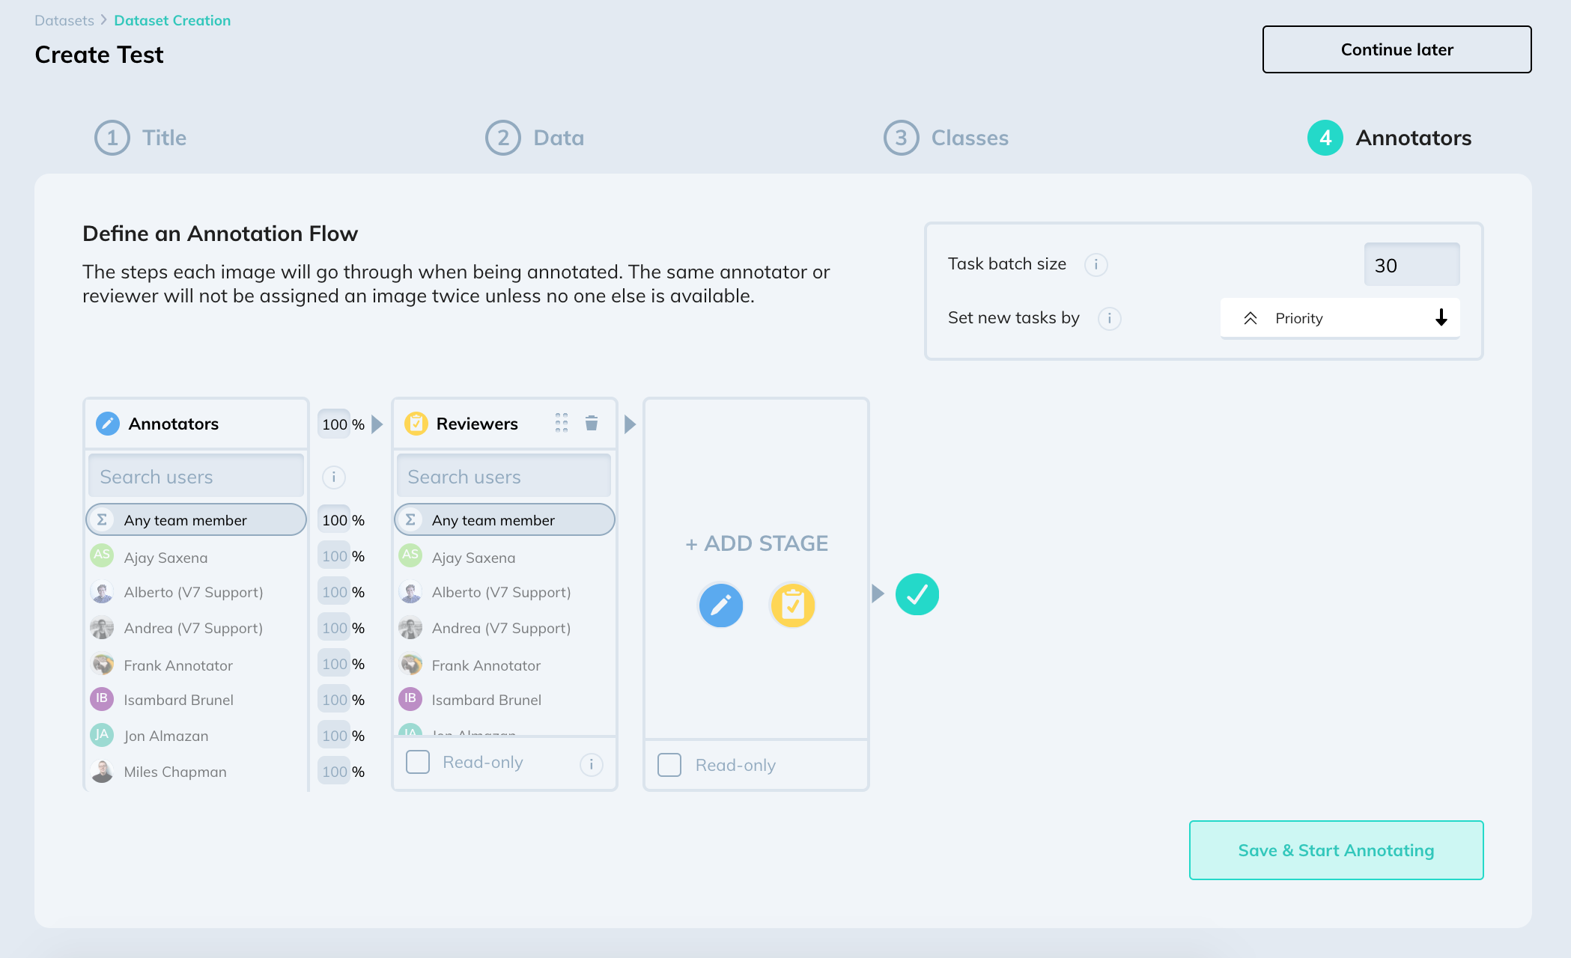
Task: Open the Priority sorting dropdown
Action: 1318,319
